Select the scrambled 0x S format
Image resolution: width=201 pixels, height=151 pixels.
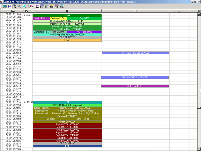tap(47, 7)
